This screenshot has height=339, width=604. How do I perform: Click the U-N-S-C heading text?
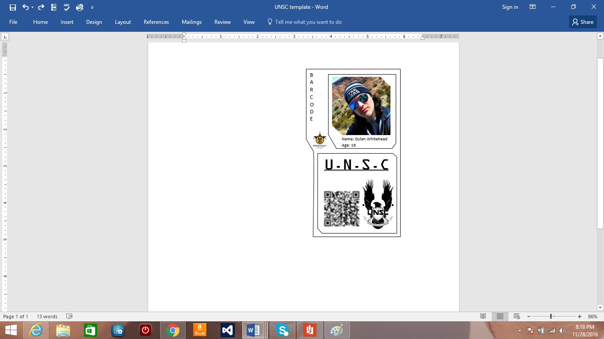(x=356, y=165)
